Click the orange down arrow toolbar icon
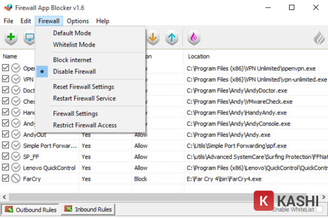Image resolution: width=328 pixels, height=219 pixels. (x=154, y=38)
